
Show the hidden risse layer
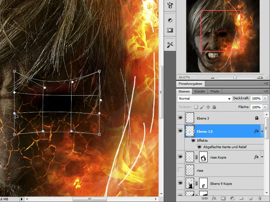click(180, 170)
